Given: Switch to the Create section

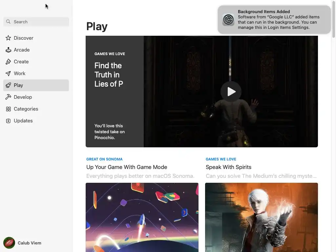Looking at the screenshot, I should click(x=36, y=62).
